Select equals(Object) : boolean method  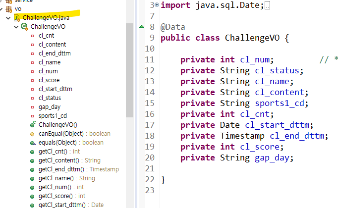71,143
